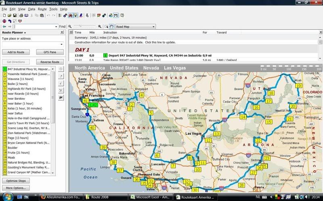Viewport: 323px width, 201px height.
Task: Click the directions pane options icon left of Time
Action: (x=71, y=33)
